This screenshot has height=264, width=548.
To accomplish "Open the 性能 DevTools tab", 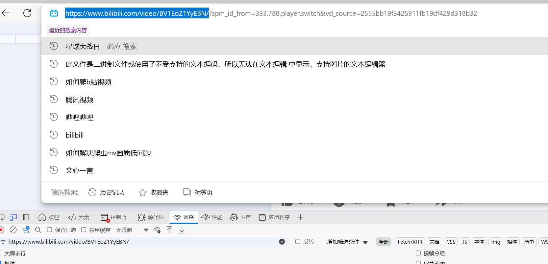I will point(212,217).
